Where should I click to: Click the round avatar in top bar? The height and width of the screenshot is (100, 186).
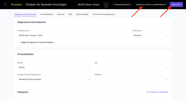(106, 5)
